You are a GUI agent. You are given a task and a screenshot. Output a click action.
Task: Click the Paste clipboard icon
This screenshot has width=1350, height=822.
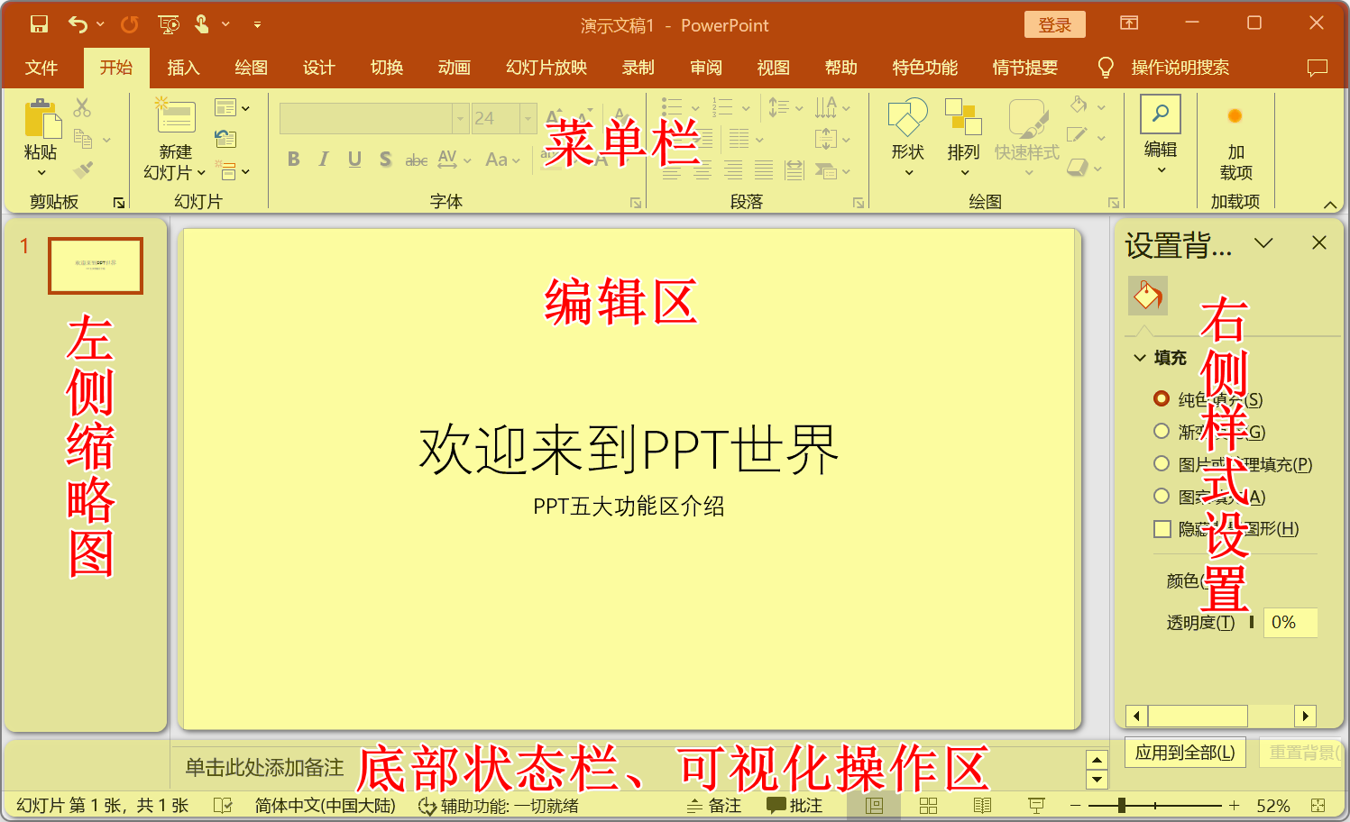41,118
